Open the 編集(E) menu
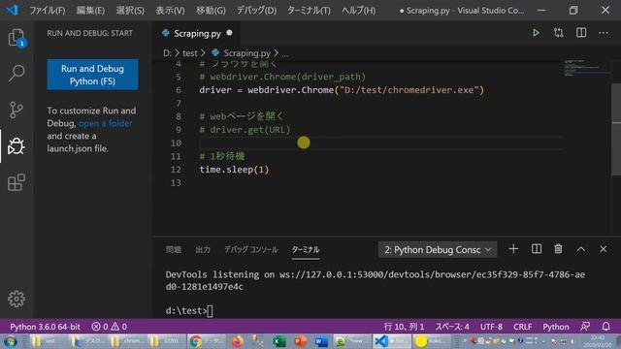 coord(90,11)
